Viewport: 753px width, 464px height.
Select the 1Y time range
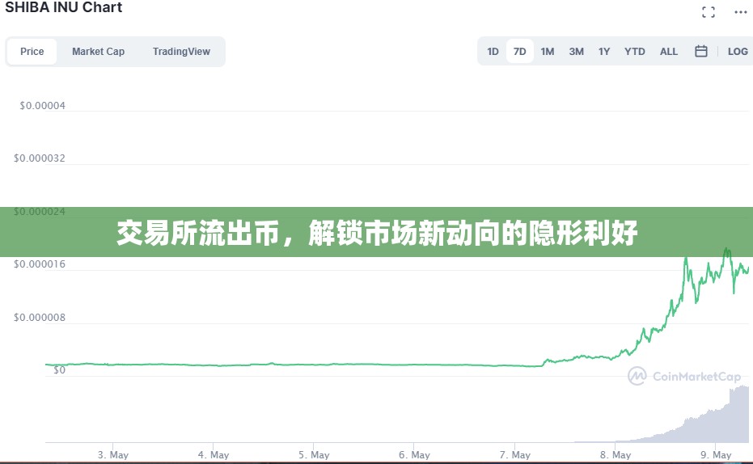tap(604, 52)
